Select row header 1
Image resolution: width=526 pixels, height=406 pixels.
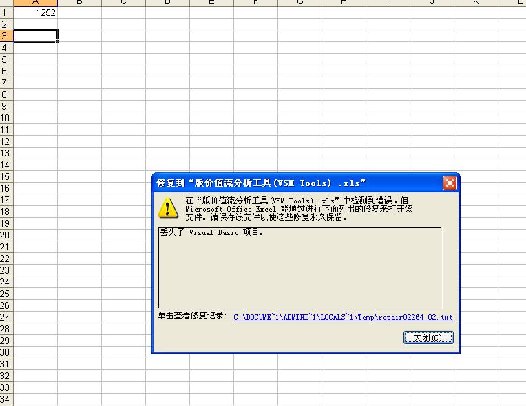[x=6, y=12]
